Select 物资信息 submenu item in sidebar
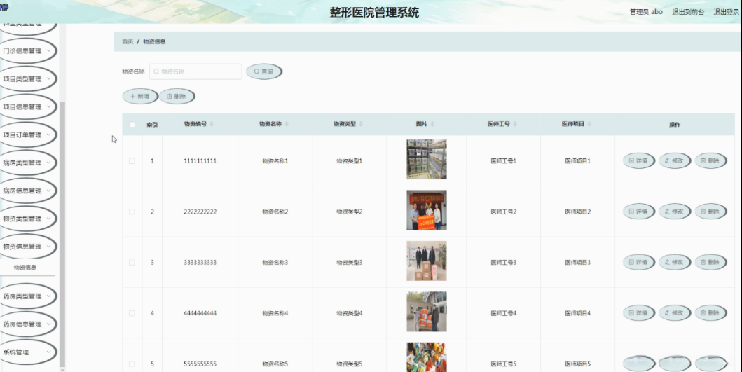This screenshot has width=742, height=372. click(25, 268)
